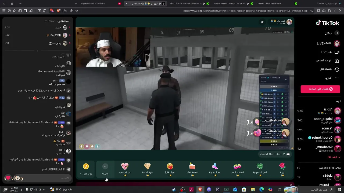
Task: Open the watch history clock item
Action: [330, 69]
